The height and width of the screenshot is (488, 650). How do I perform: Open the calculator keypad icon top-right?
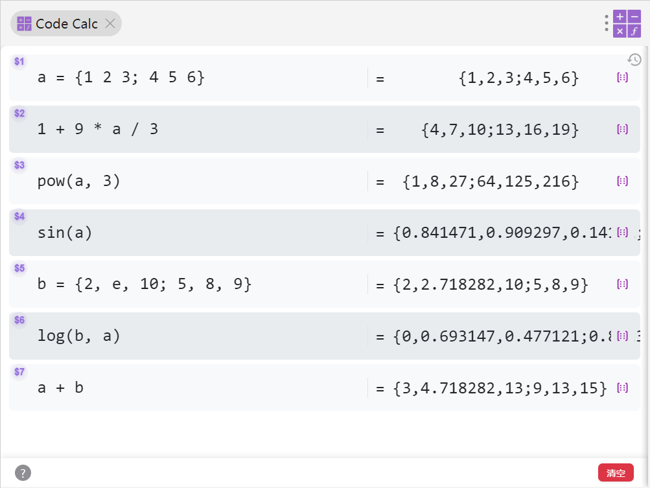tap(627, 24)
